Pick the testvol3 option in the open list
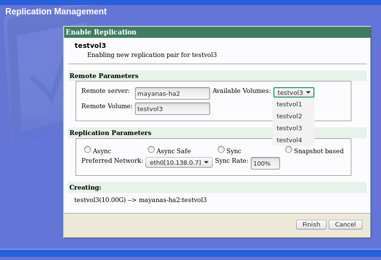This screenshot has height=260, width=381. click(289, 128)
